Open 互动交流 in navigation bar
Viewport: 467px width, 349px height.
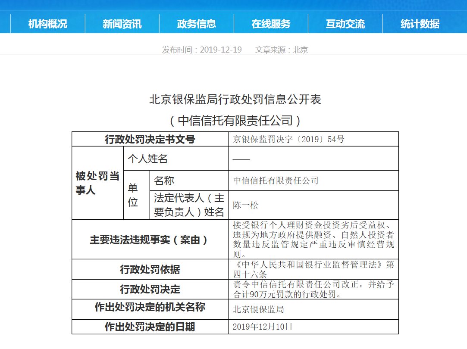point(345,24)
